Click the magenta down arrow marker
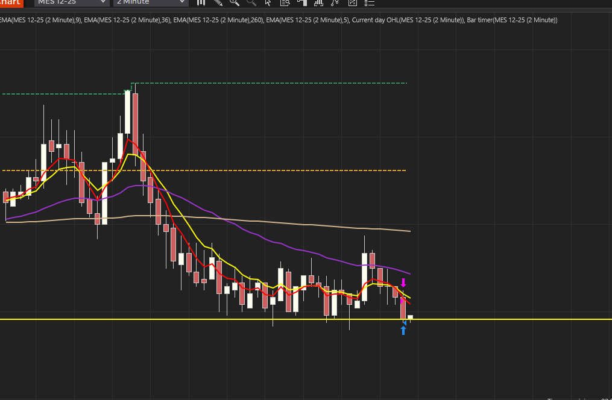The width and height of the screenshot is (612, 400). pos(403,283)
